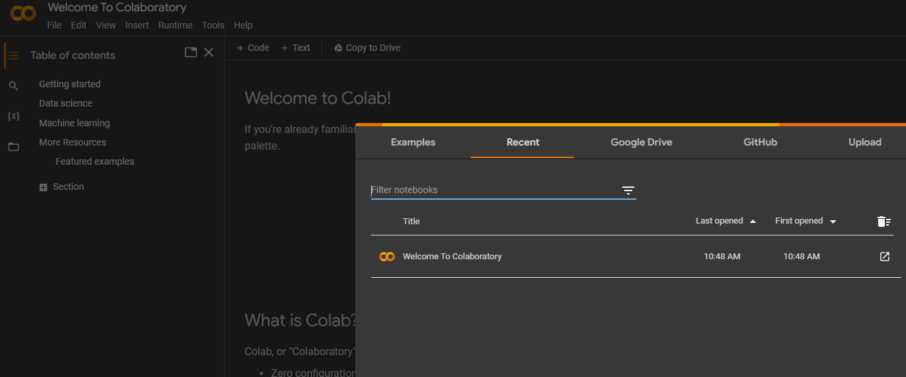Click the First opened column header text

(x=799, y=221)
